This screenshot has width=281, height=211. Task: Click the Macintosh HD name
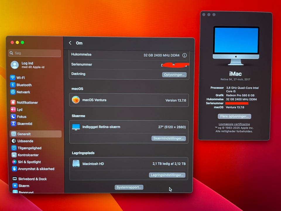pyautogui.click(x=93, y=164)
